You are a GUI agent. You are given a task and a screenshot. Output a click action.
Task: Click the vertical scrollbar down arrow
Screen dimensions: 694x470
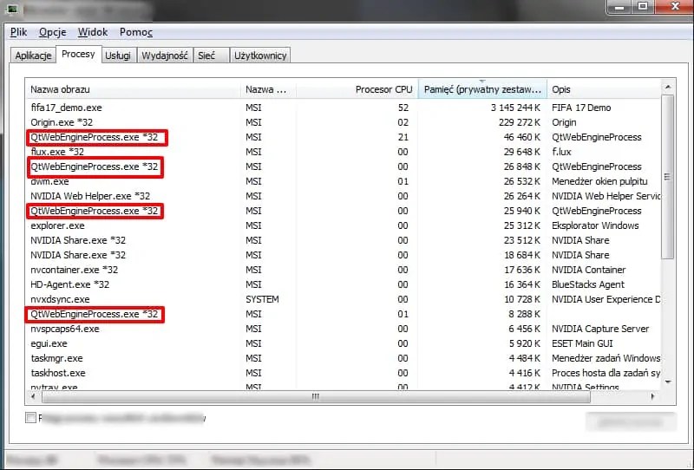[668, 382]
